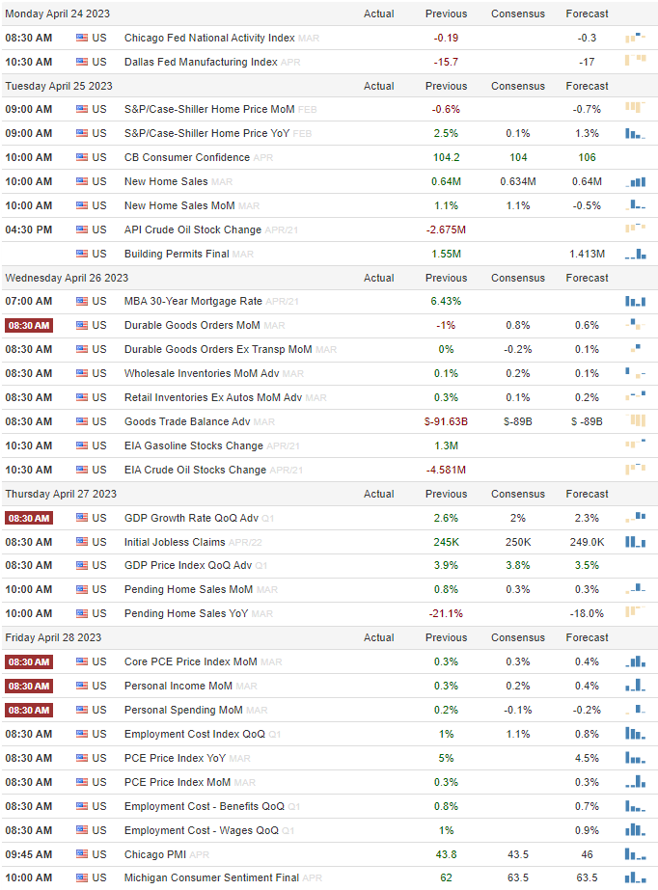Open the CB Consumer Confidence link
658x890 pixels.
click(187, 157)
